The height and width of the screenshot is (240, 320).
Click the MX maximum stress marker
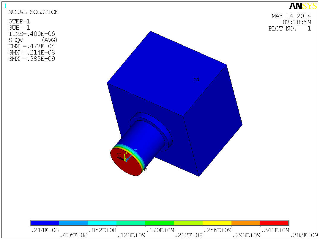[144, 169]
